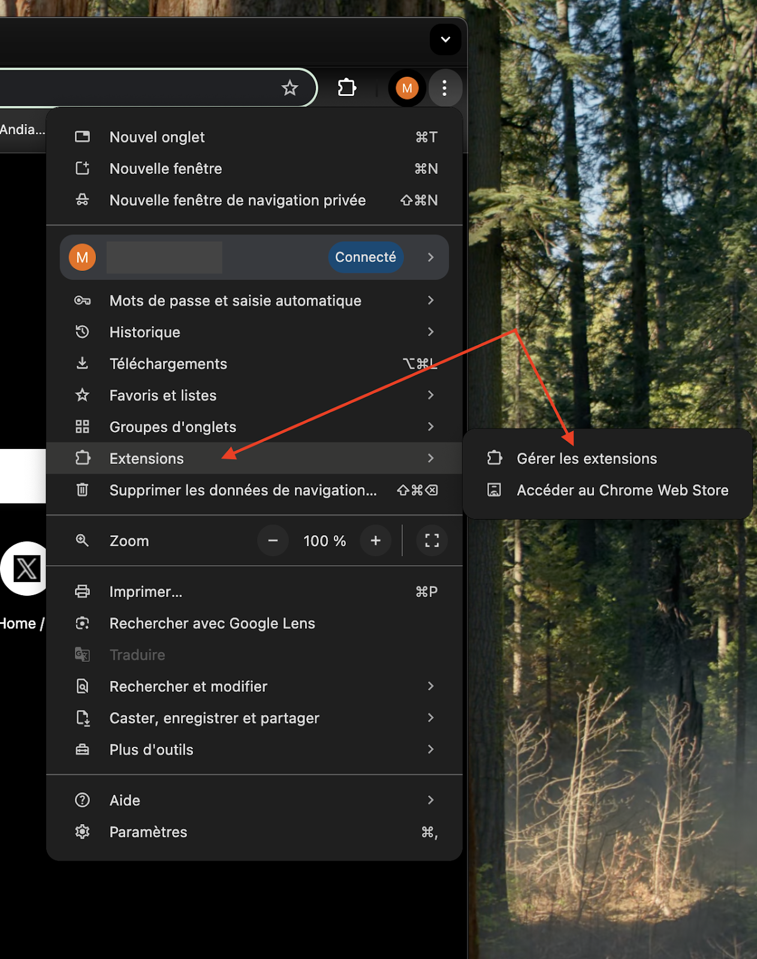The width and height of the screenshot is (757, 959).
Task: Open Mots de passe et saisie automatique
Action: click(x=255, y=301)
